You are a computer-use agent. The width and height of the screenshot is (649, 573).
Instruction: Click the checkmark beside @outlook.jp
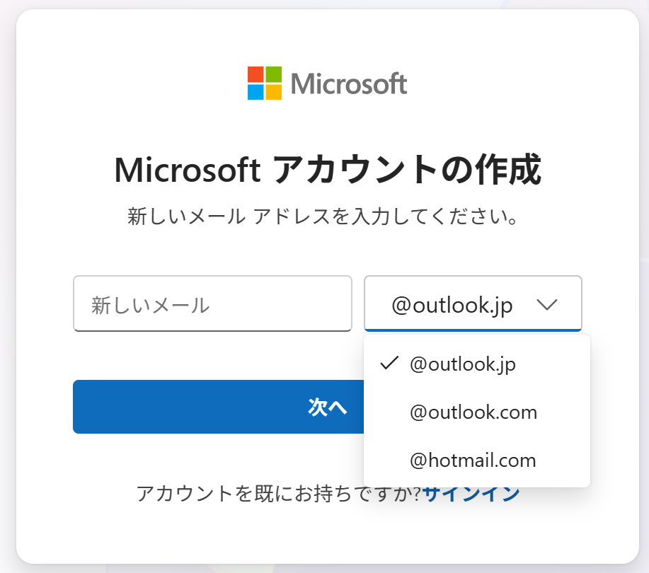(x=389, y=363)
